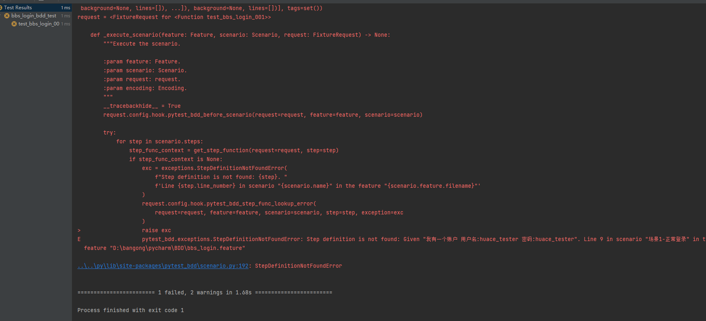
Task: Click the failed status icon next to Test Results
Action: click(1, 8)
